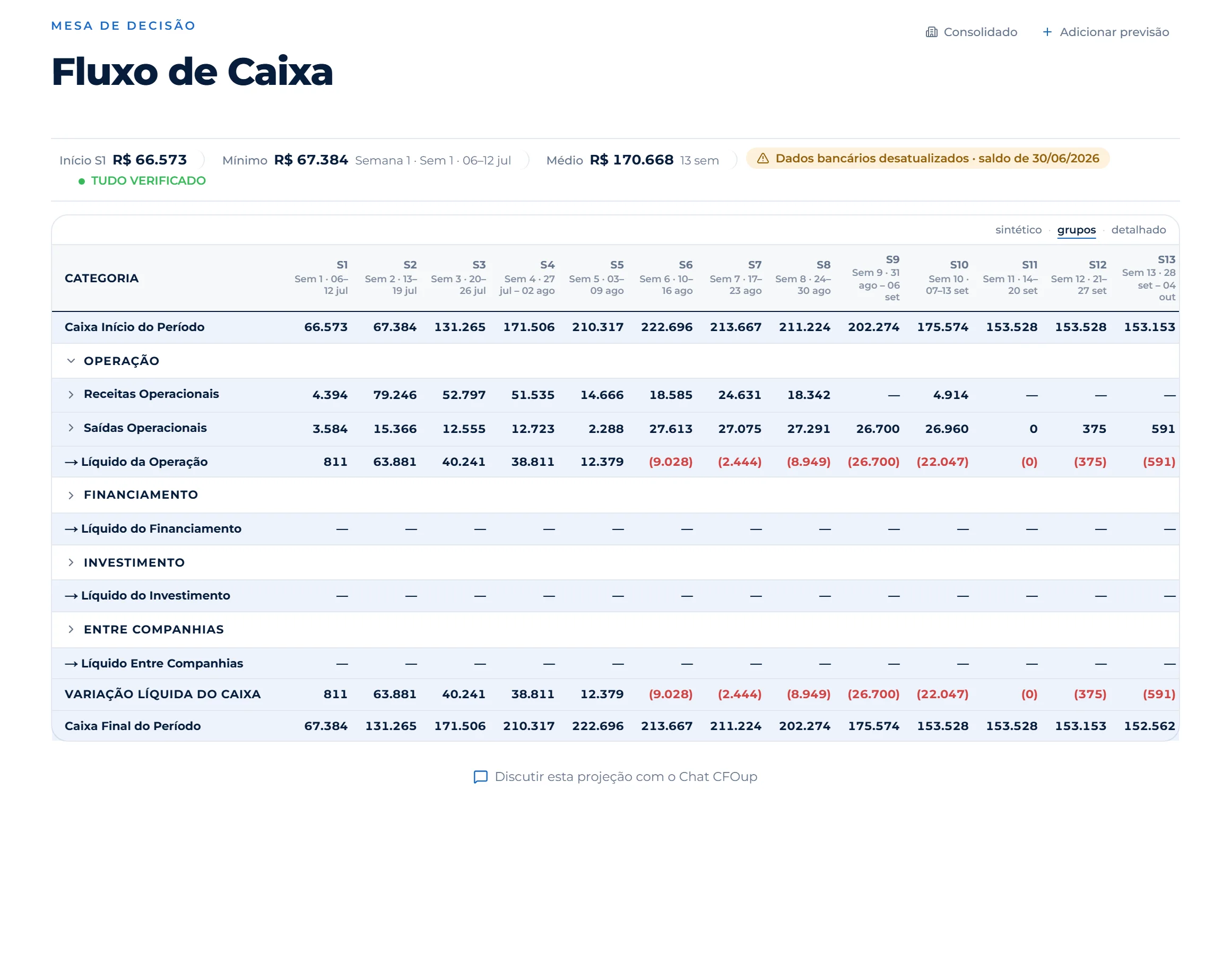Click the Consolidado building icon

tap(931, 32)
